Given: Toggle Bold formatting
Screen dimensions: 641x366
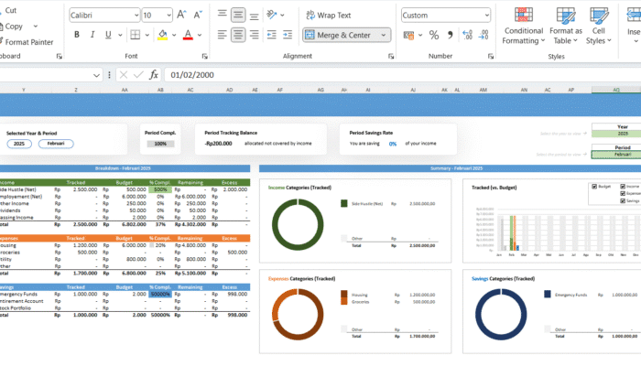Looking at the screenshot, I should pyautogui.click(x=76, y=35).
